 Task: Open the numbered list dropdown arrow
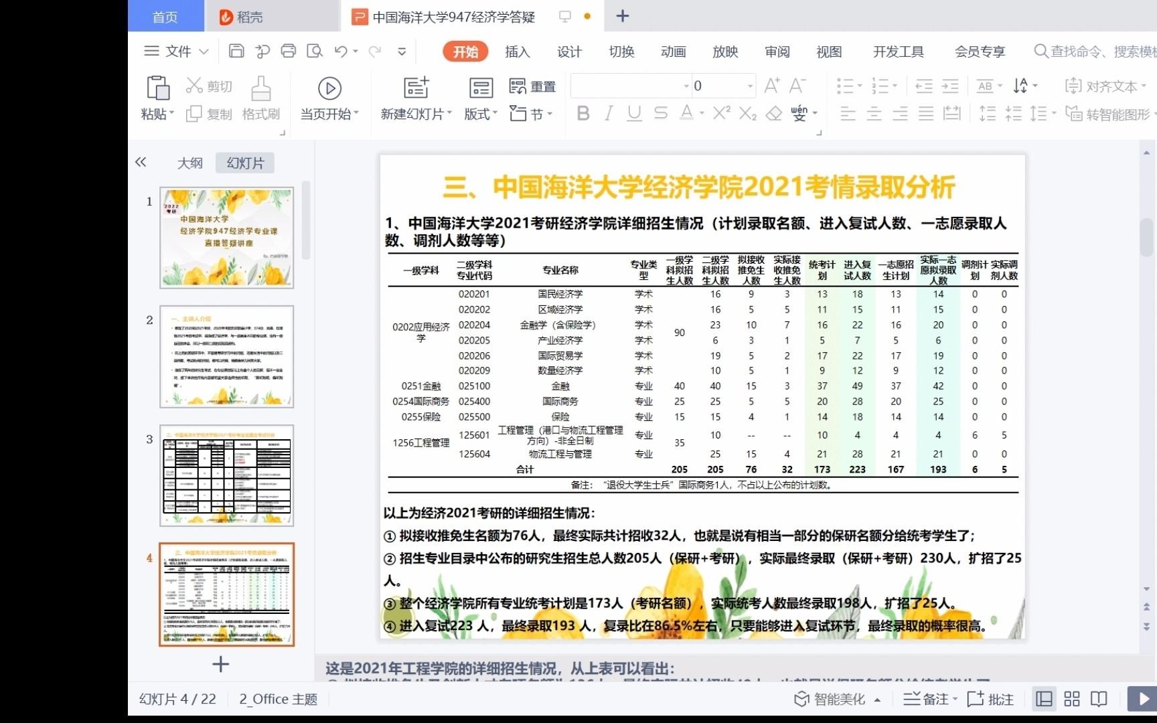895,86
